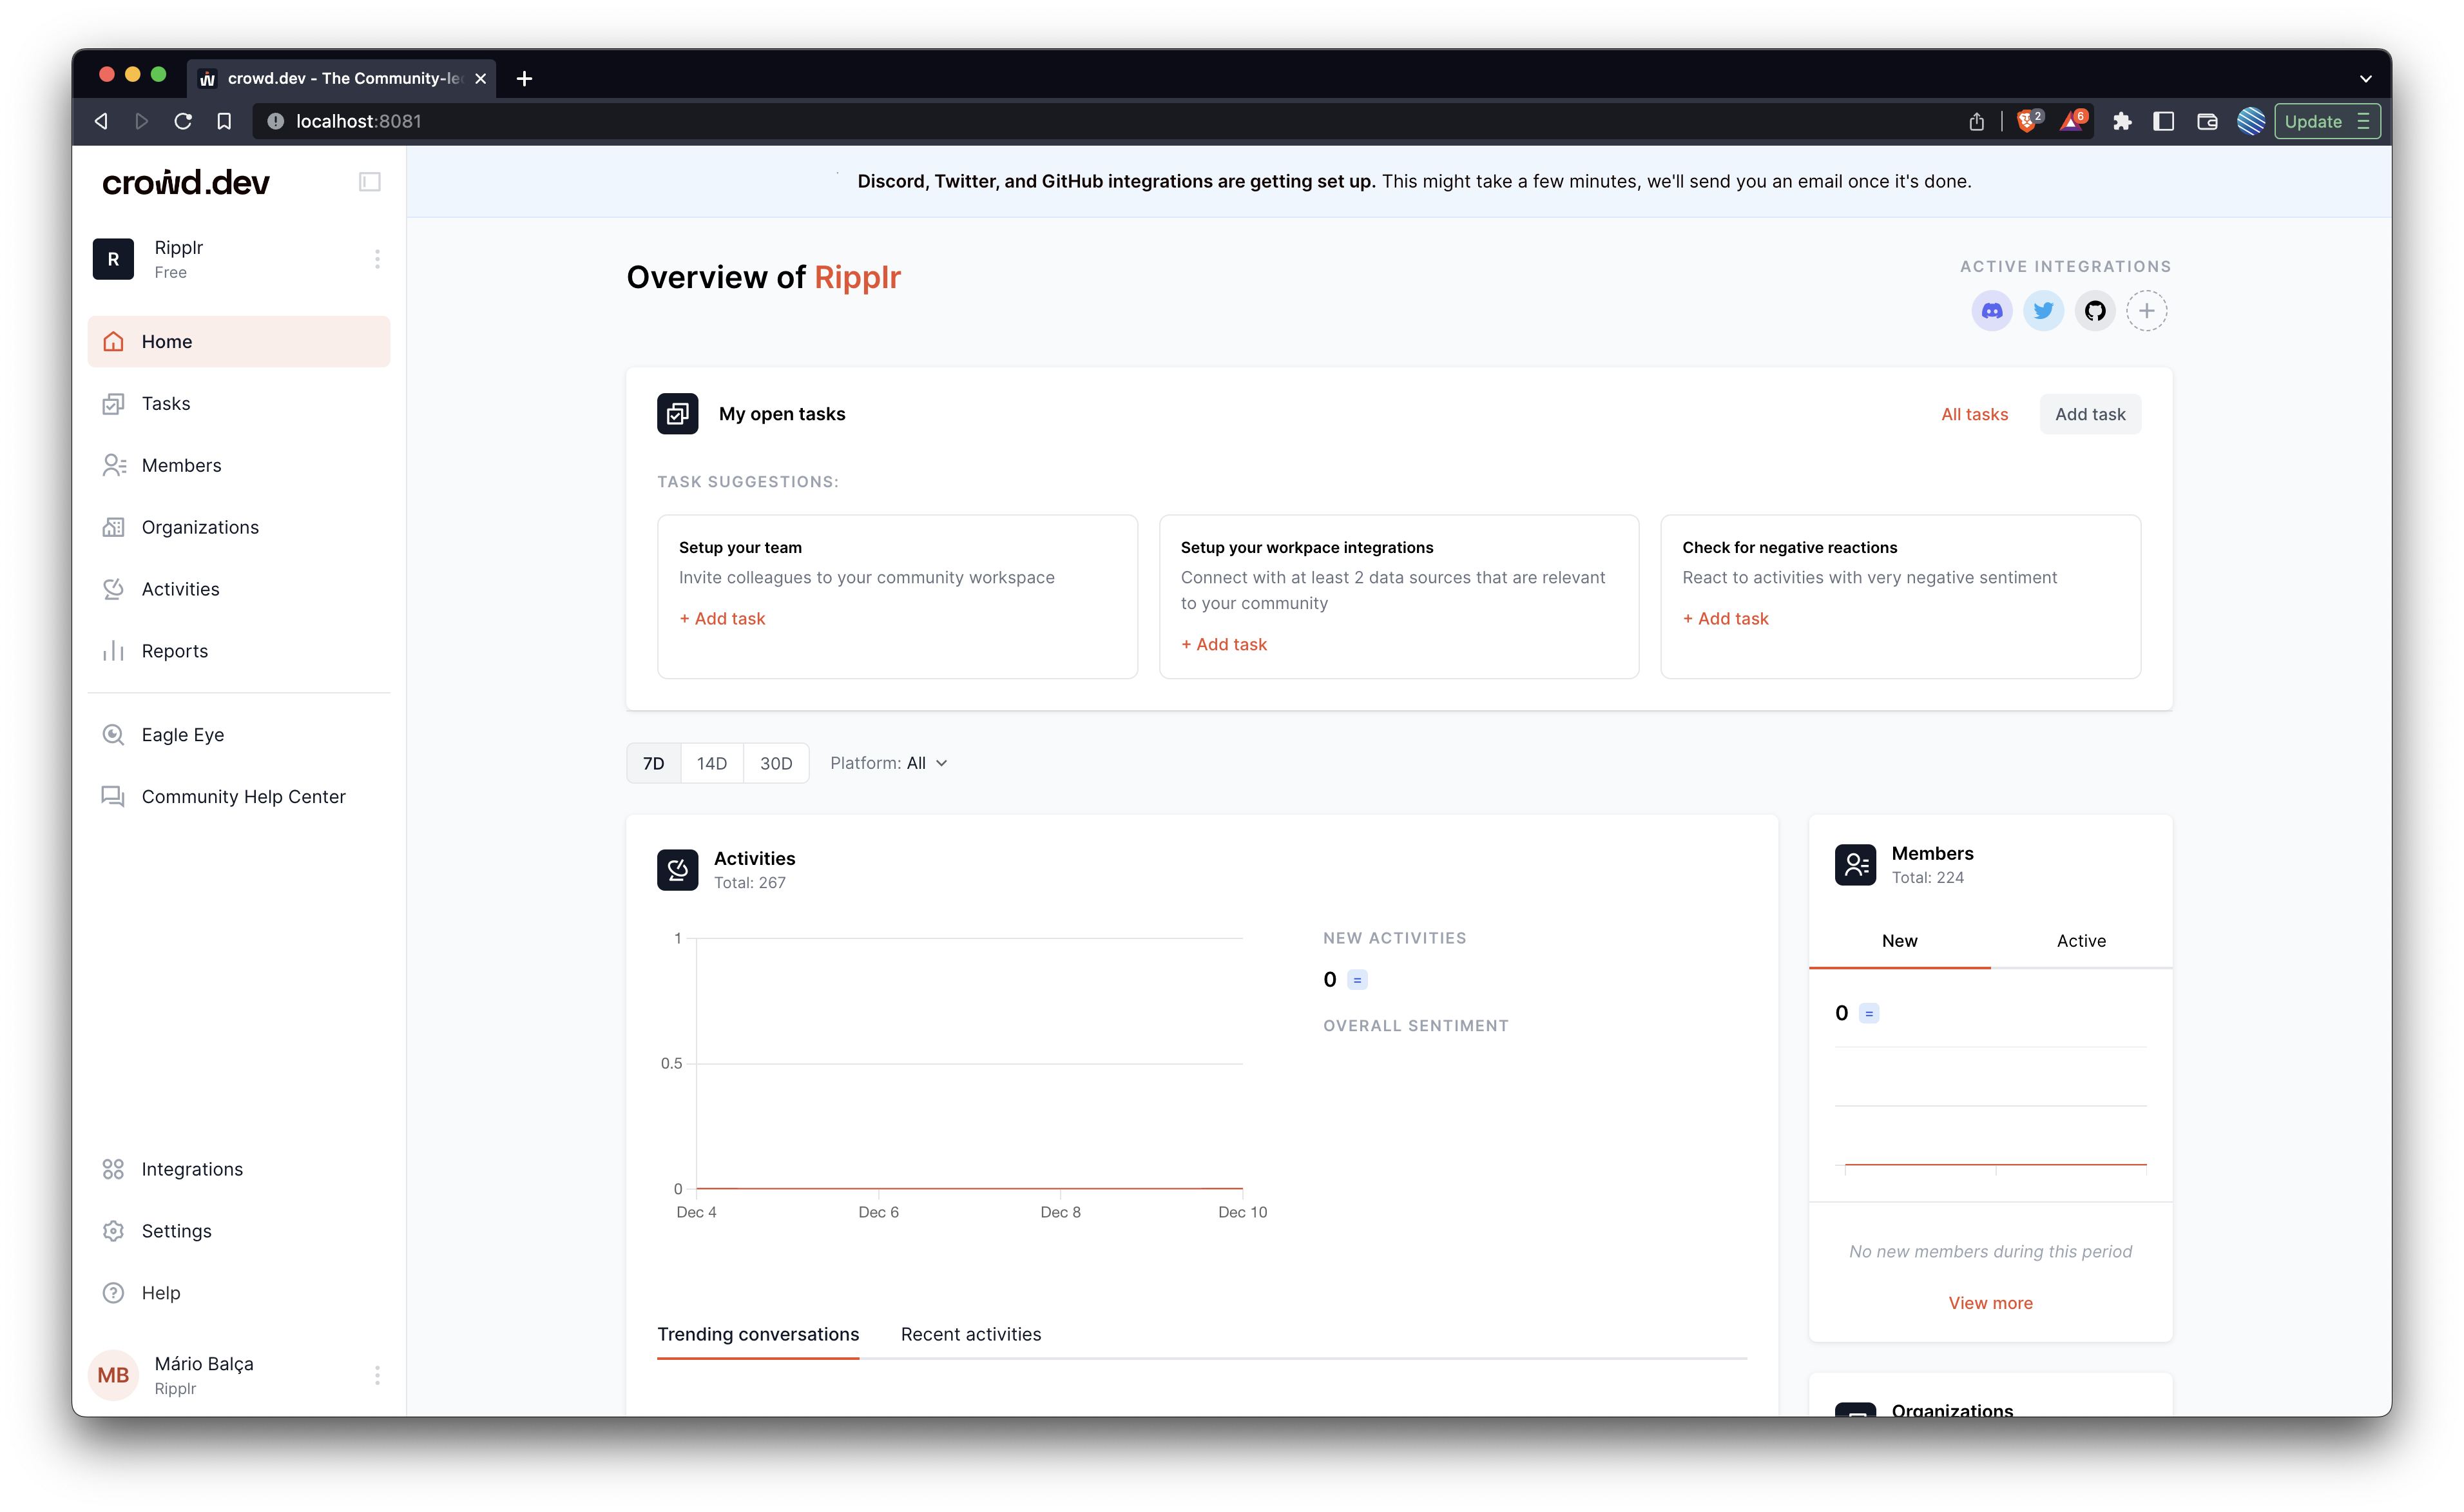Screen dimensions: 2464x1512
Task: Collapse the sidebar with the panel icon
Action: tap(369, 182)
